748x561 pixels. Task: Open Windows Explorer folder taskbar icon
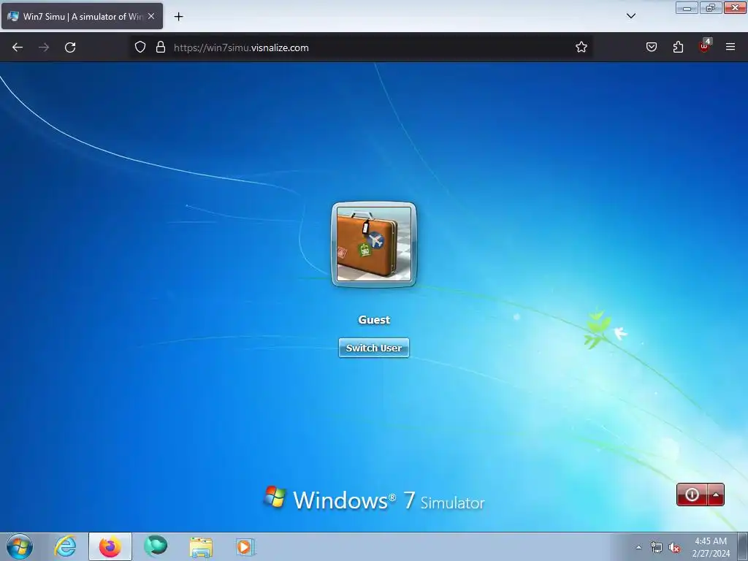202,547
